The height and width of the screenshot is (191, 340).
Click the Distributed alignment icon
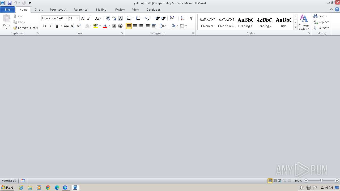coord(154,26)
